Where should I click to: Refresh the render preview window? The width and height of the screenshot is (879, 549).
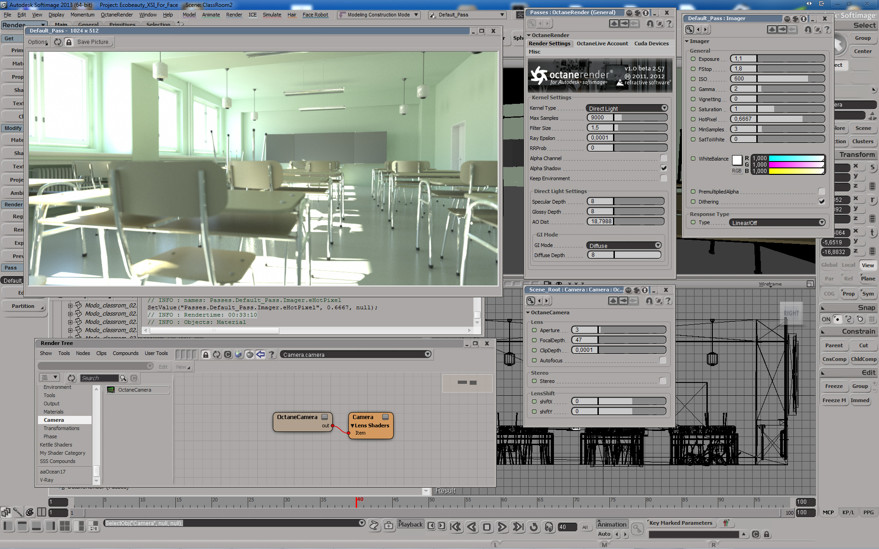coord(58,42)
